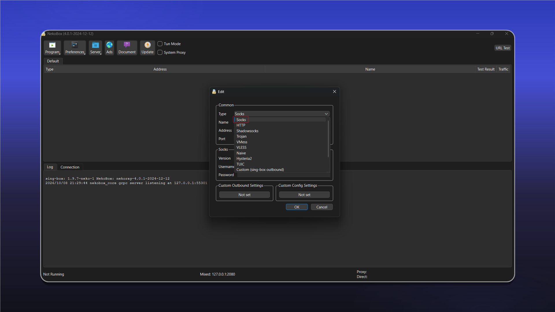The image size is (555, 312).
Task: Open the Server toolbar icon
Action: 95,48
